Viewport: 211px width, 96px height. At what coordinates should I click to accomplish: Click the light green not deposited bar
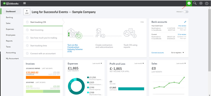pyautogui.click(x=35, y=91)
